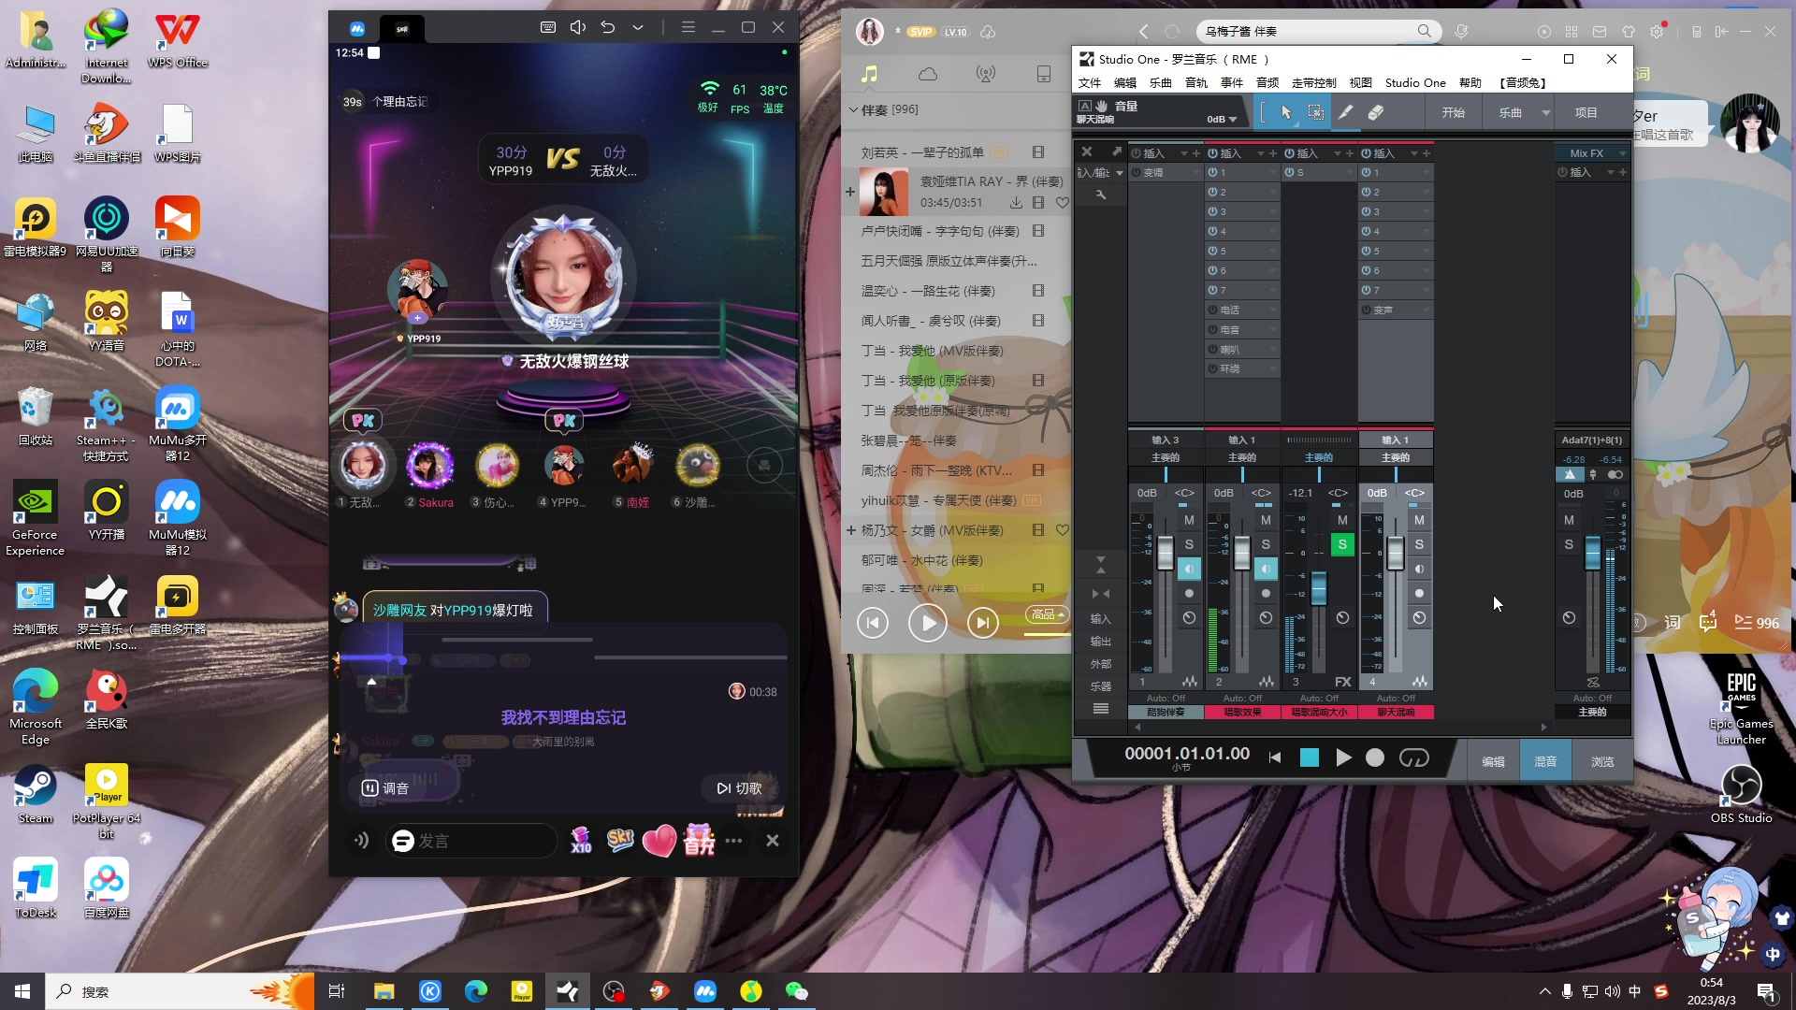Open the phone device tab in music player
This screenshot has width=1796, height=1010.
[1044, 74]
